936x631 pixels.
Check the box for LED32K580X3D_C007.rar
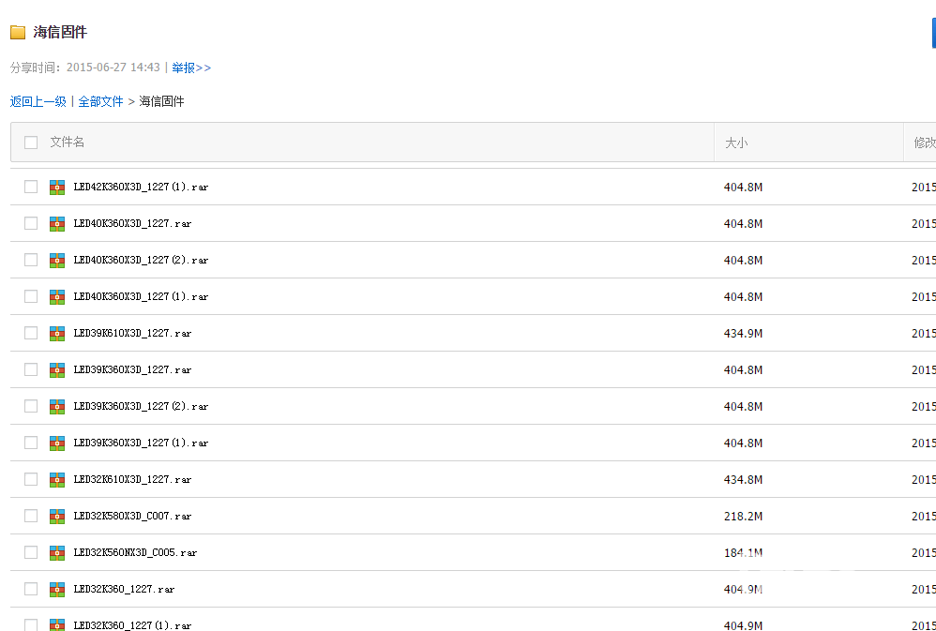click(x=31, y=516)
